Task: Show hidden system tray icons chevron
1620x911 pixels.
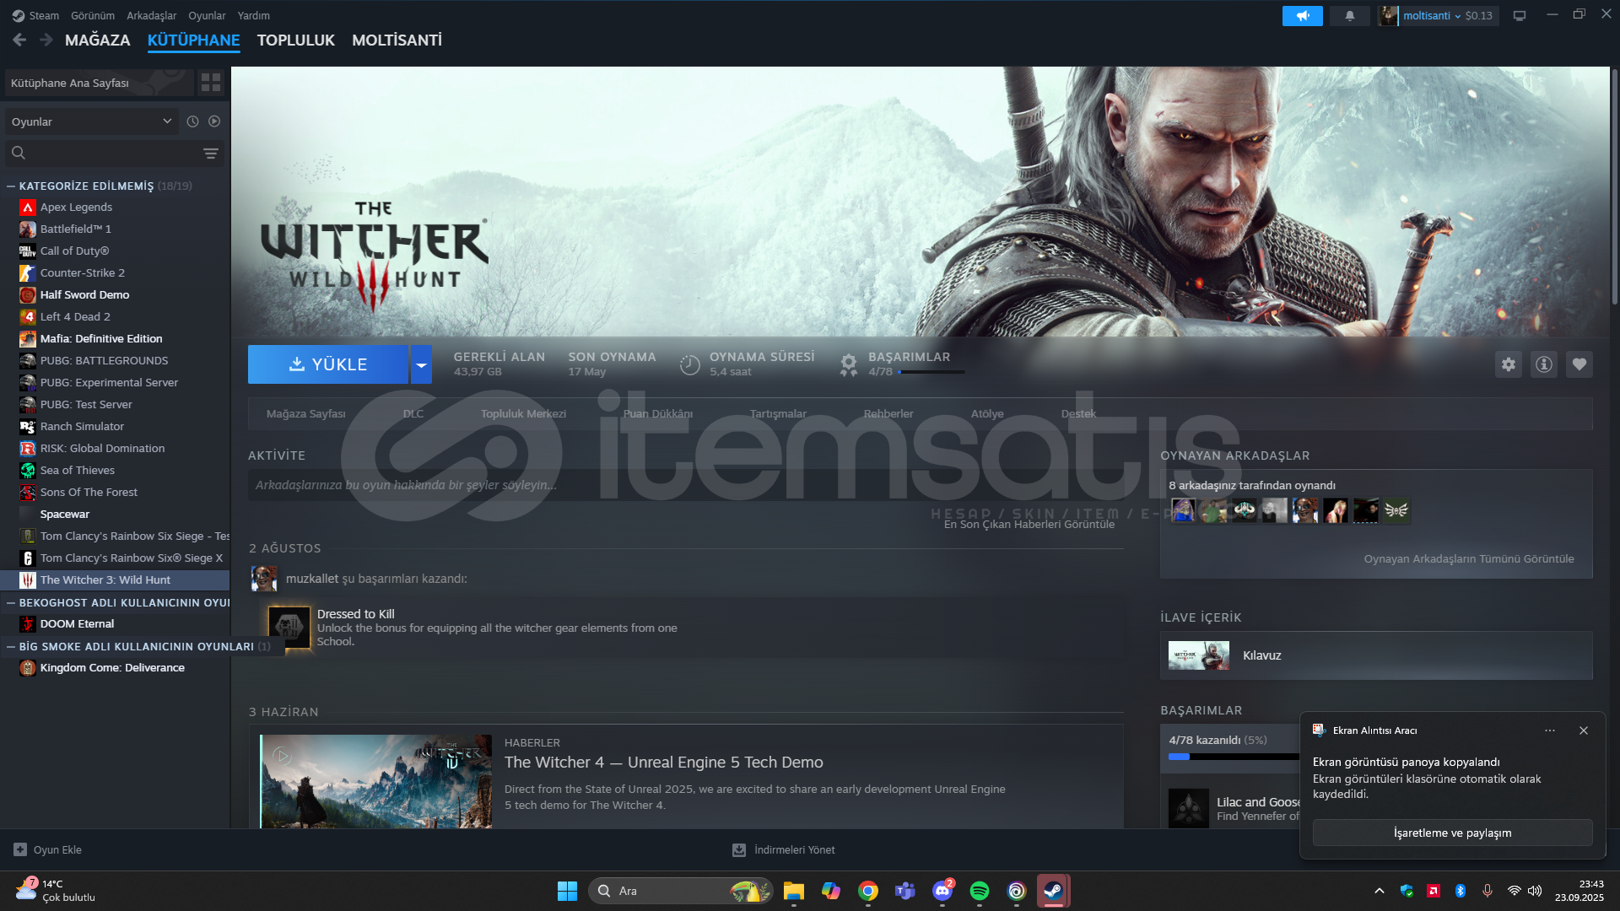Action: tap(1379, 891)
